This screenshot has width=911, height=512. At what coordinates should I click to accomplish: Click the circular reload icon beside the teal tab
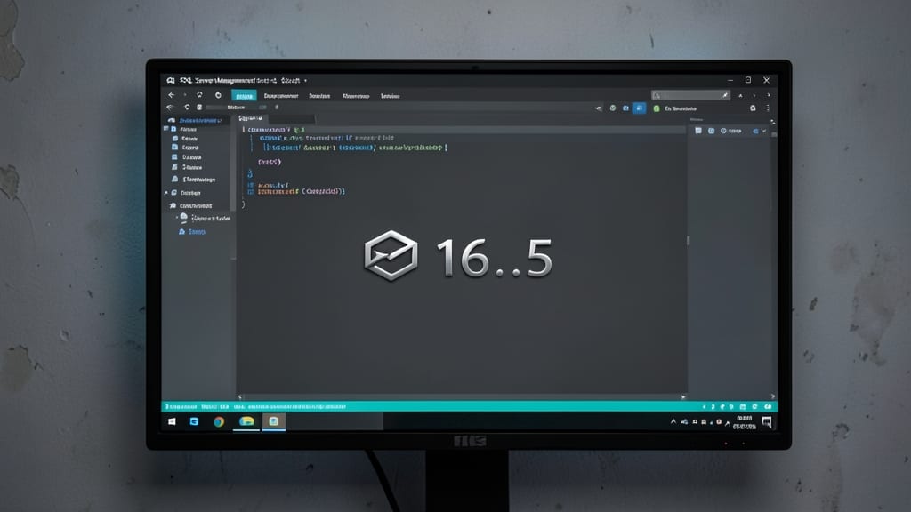click(x=218, y=95)
